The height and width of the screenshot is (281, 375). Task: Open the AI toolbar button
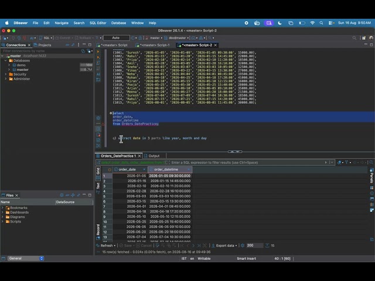tap(32, 38)
